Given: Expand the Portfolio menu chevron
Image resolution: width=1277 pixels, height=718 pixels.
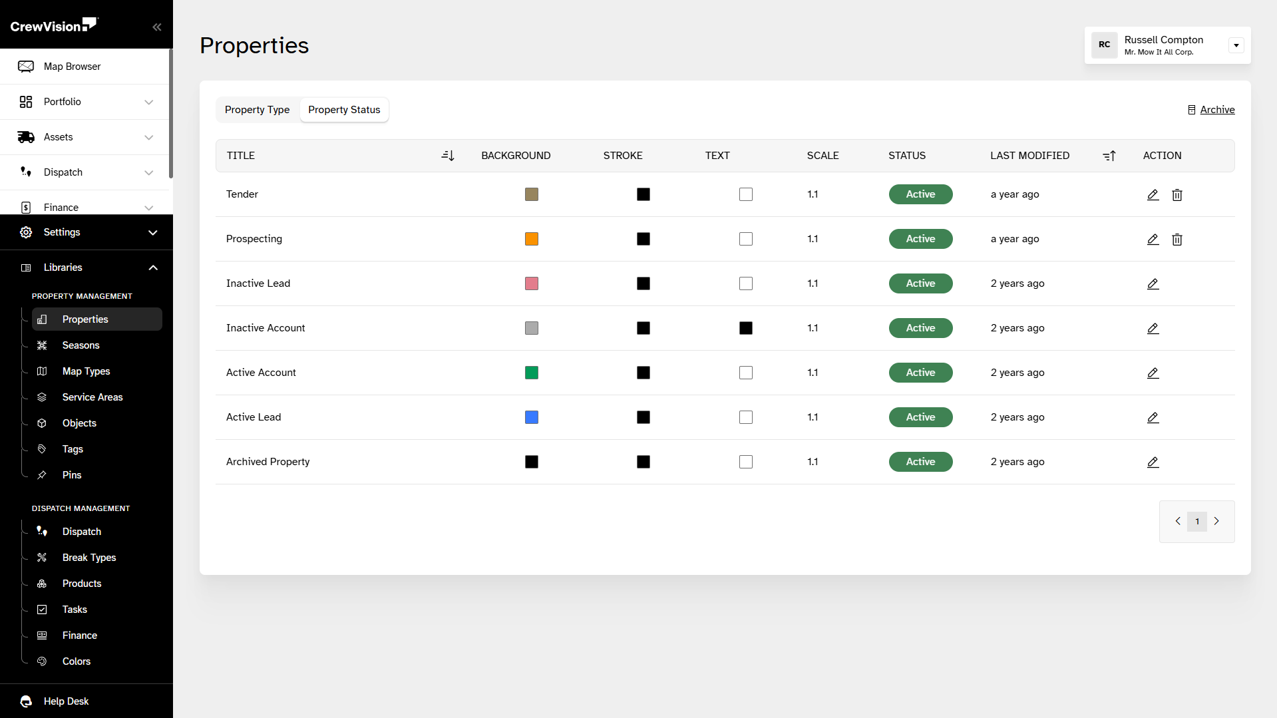Looking at the screenshot, I should pos(149,102).
